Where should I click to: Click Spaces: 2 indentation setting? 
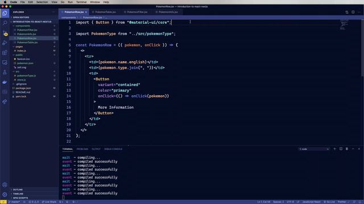point(278,202)
